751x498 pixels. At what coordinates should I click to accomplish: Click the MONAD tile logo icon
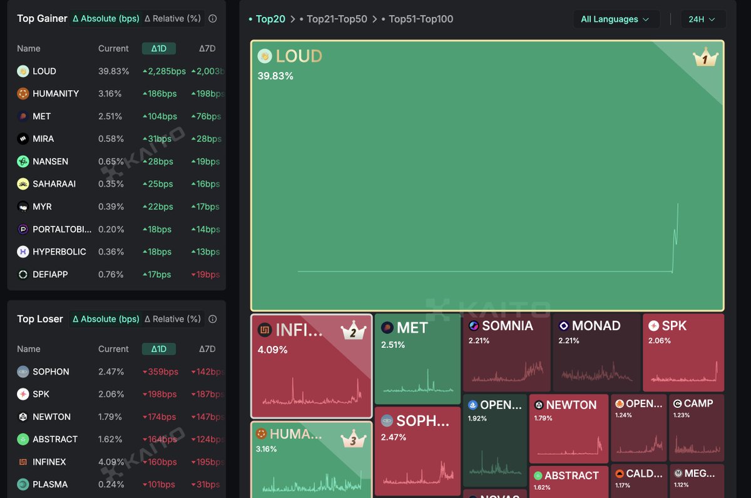(564, 326)
